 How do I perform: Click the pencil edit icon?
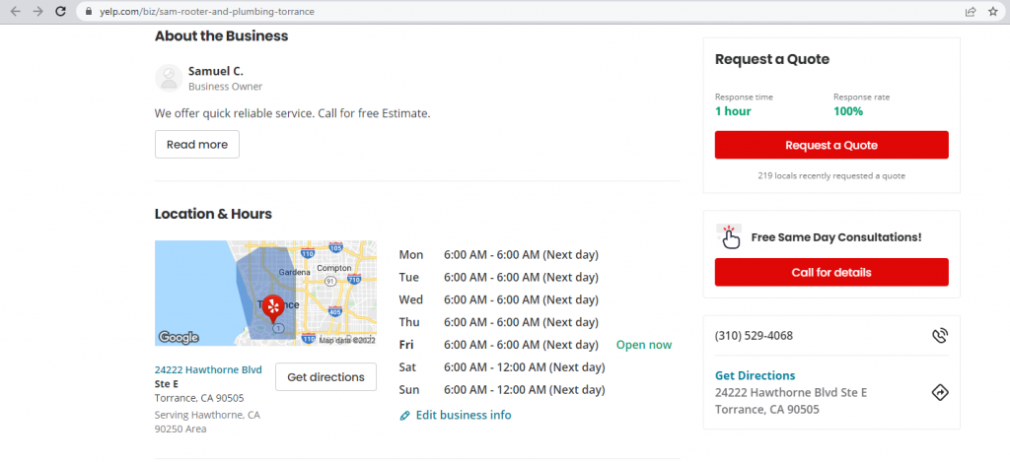click(404, 416)
